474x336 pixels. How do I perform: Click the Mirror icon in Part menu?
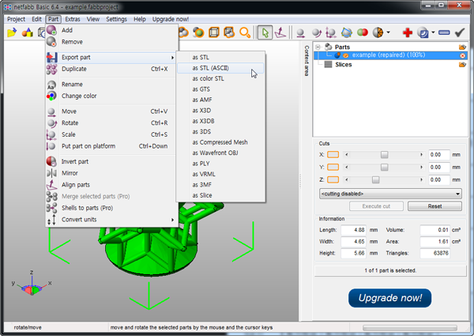coord(51,173)
